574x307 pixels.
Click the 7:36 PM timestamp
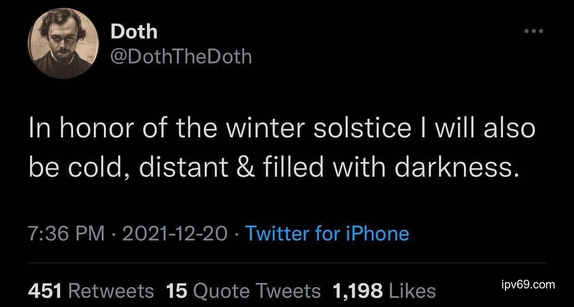67,233
